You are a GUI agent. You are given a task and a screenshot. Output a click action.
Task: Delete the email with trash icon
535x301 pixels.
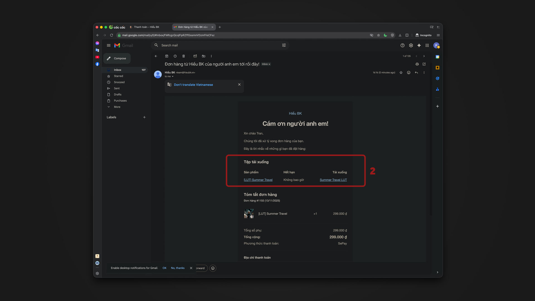(183, 56)
